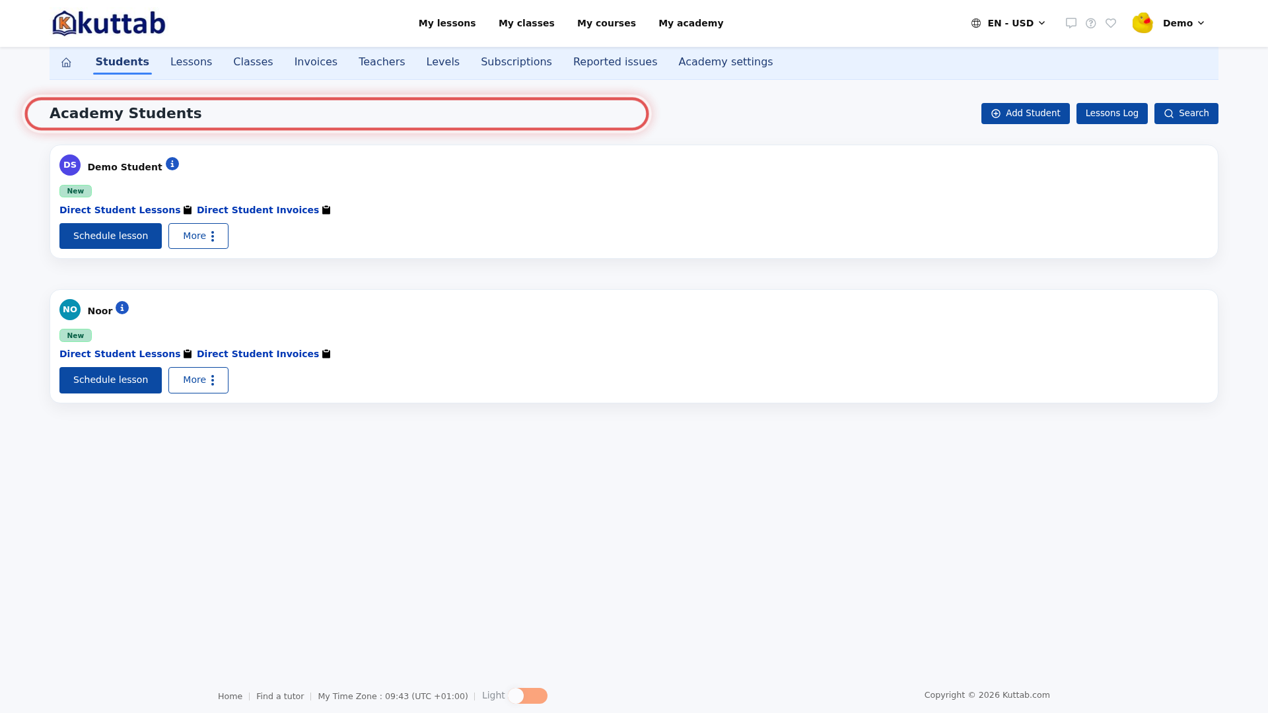
Task: Click the Copyright 2026 Kuttab.com text
Action: (x=987, y=695)
